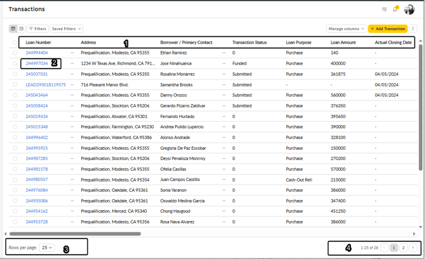Open the user profile avatar
Screen dimensions: 426x259
pyautogui.click(x=409, y=10)
